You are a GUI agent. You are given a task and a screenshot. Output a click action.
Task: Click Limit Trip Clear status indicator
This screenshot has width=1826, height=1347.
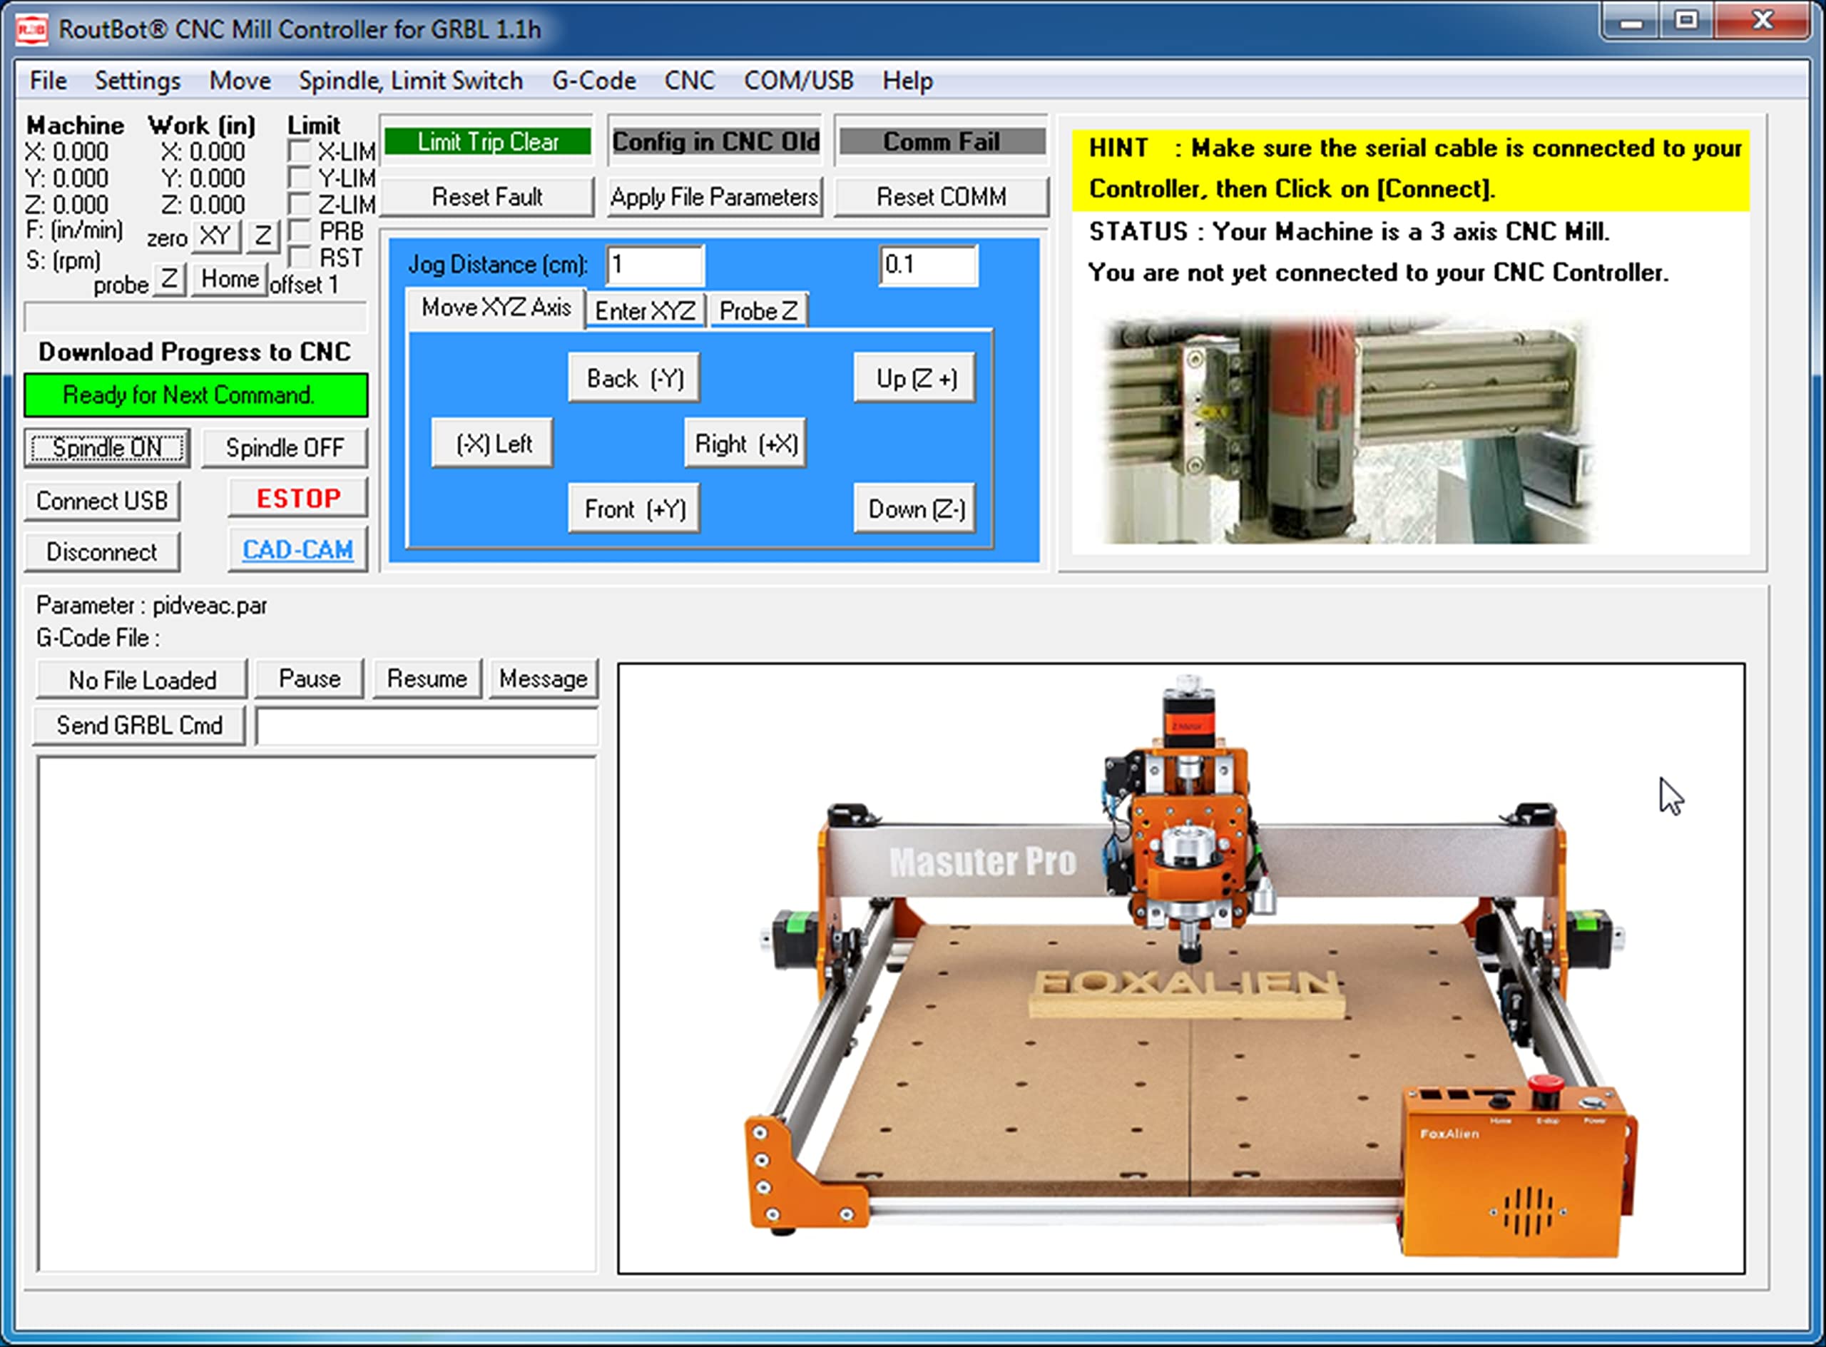(x=487, y=141)
